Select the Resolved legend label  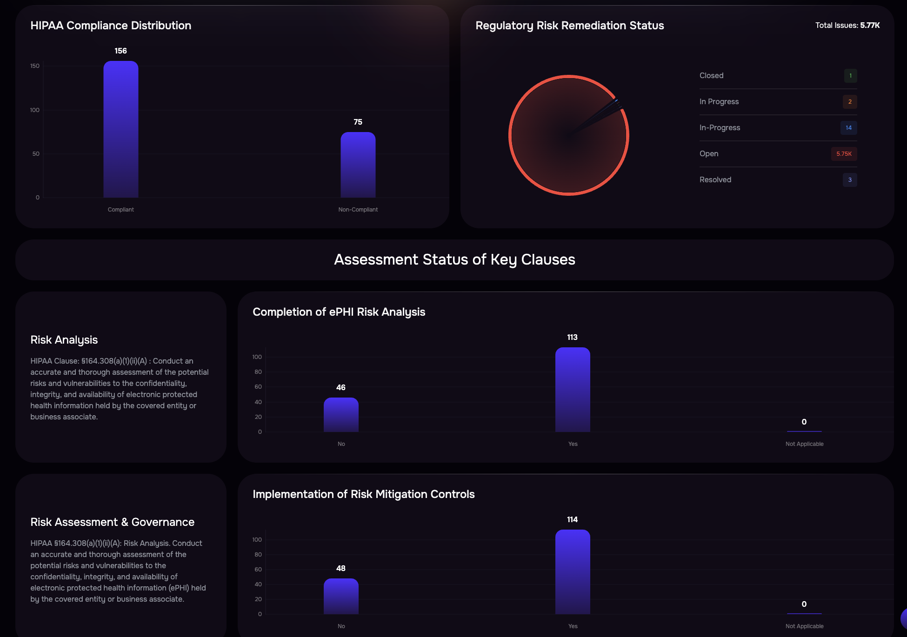click(x=715, y=180)
